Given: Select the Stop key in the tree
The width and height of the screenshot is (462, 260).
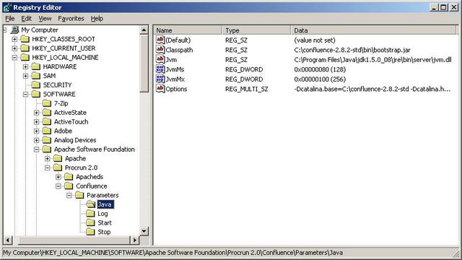Looking at the screenshot, I should 104,232.
